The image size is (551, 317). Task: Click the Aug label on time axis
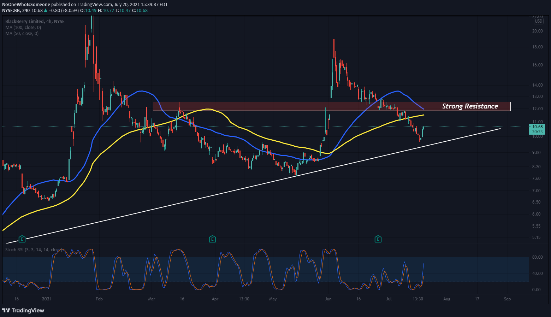(447, 299)
